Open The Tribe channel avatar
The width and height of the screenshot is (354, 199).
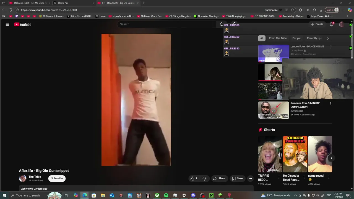23,179
